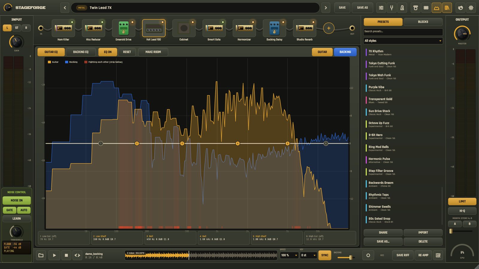Select EQ band 4 node on curve
The height and width of the screenshot is (269, 479).
tap(238, 143)
